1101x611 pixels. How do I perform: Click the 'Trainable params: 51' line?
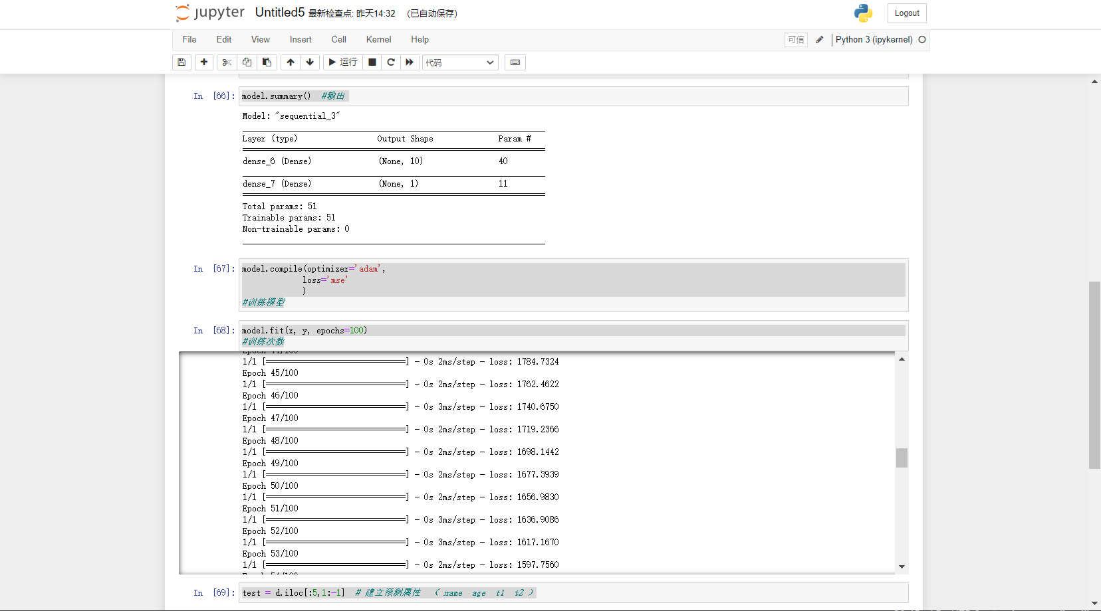289,218
